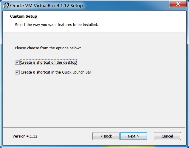The height and width of the screenshot is (148, 189).
Task: Click the checkmark beside the desktop shortcut option
Action: [17, 62]
